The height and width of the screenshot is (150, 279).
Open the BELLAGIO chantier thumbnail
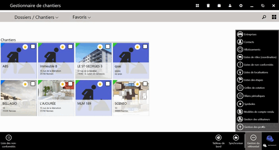tap(19, 98)
